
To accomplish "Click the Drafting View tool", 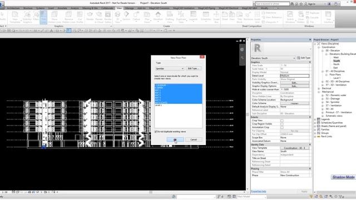I will pyautogui.click(x=169, y=17).
